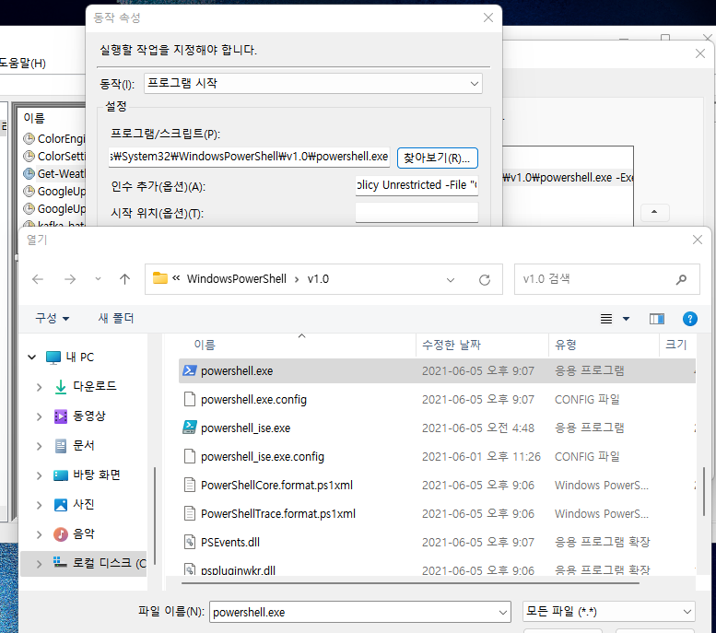Viewport: 716px width, 633px height.
Task: Refresh the v1.0 folder listing
Action: tap(485, 279)
